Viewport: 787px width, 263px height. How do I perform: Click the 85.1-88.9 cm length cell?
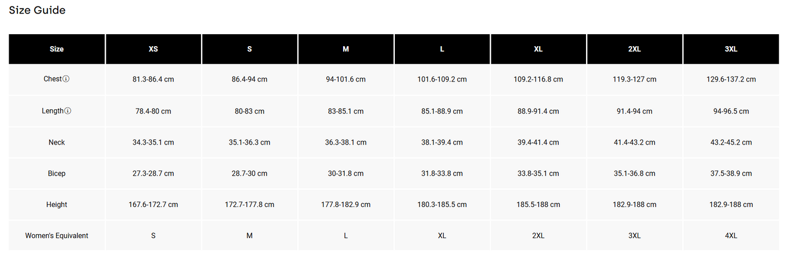coord(442,111)
